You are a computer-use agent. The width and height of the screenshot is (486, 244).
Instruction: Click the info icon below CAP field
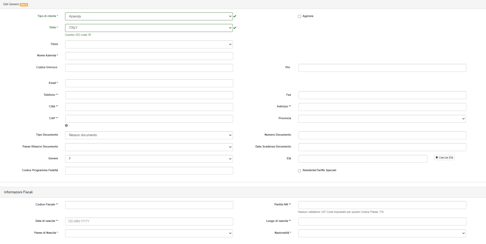[66, 126]
